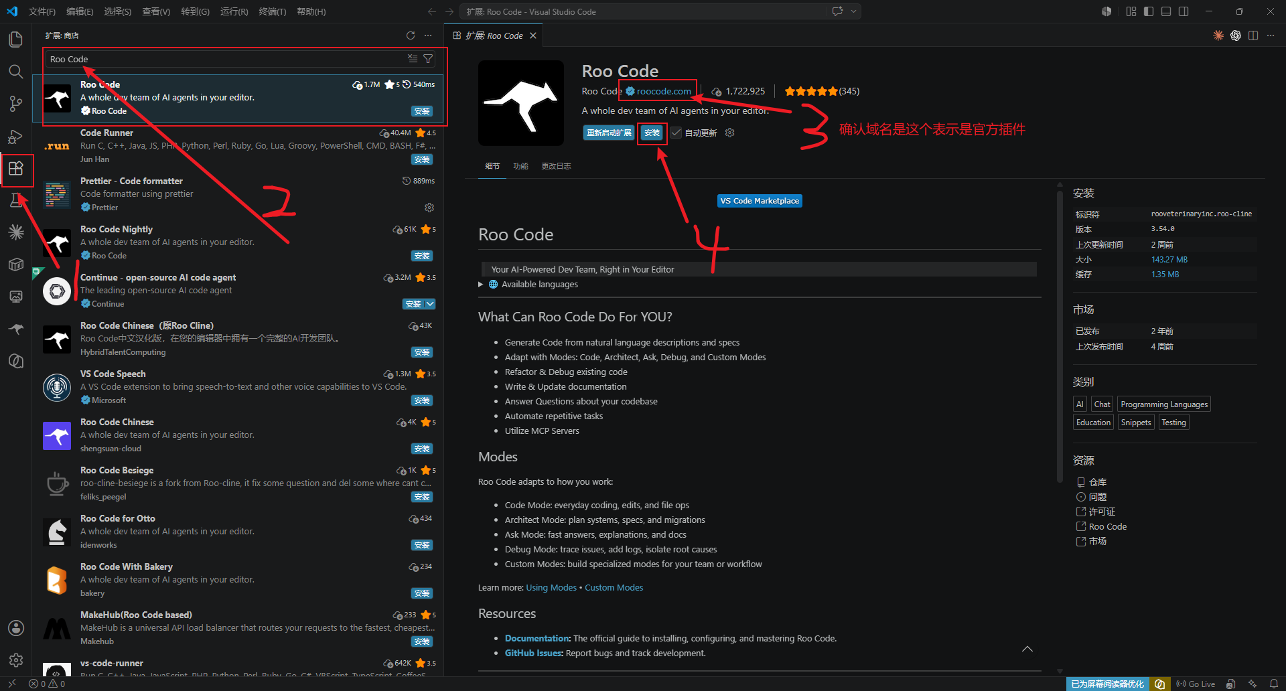Open the 文件(F) menu
This screenshot has height=691, width=1286.
[x=42, y=11]
